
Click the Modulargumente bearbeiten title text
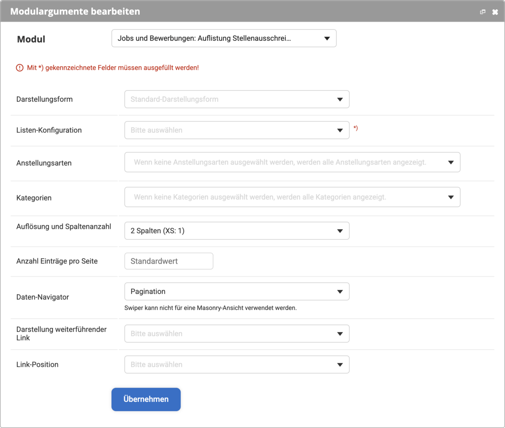[x=75, y=11]
